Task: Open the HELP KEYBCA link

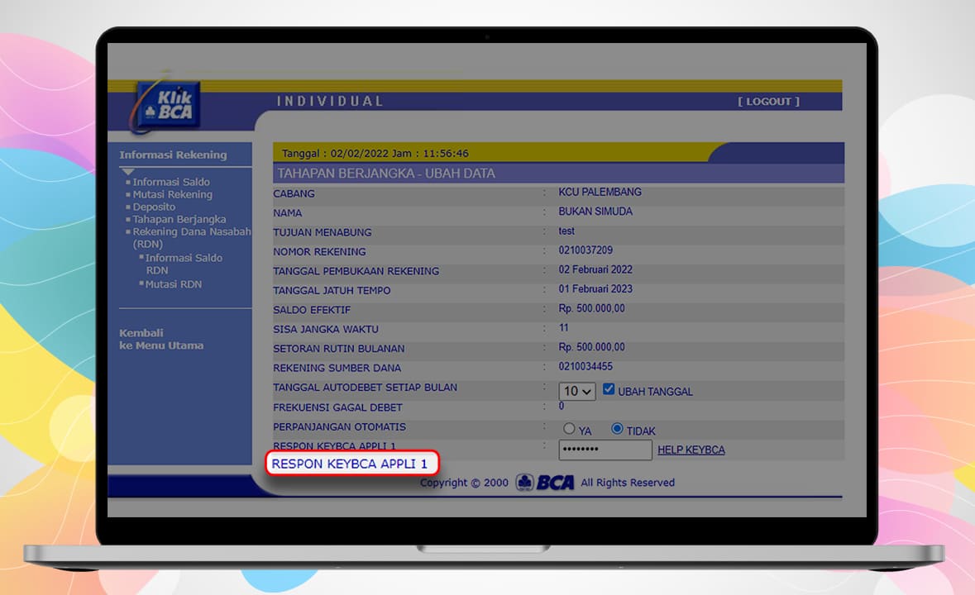Action: 691,450
